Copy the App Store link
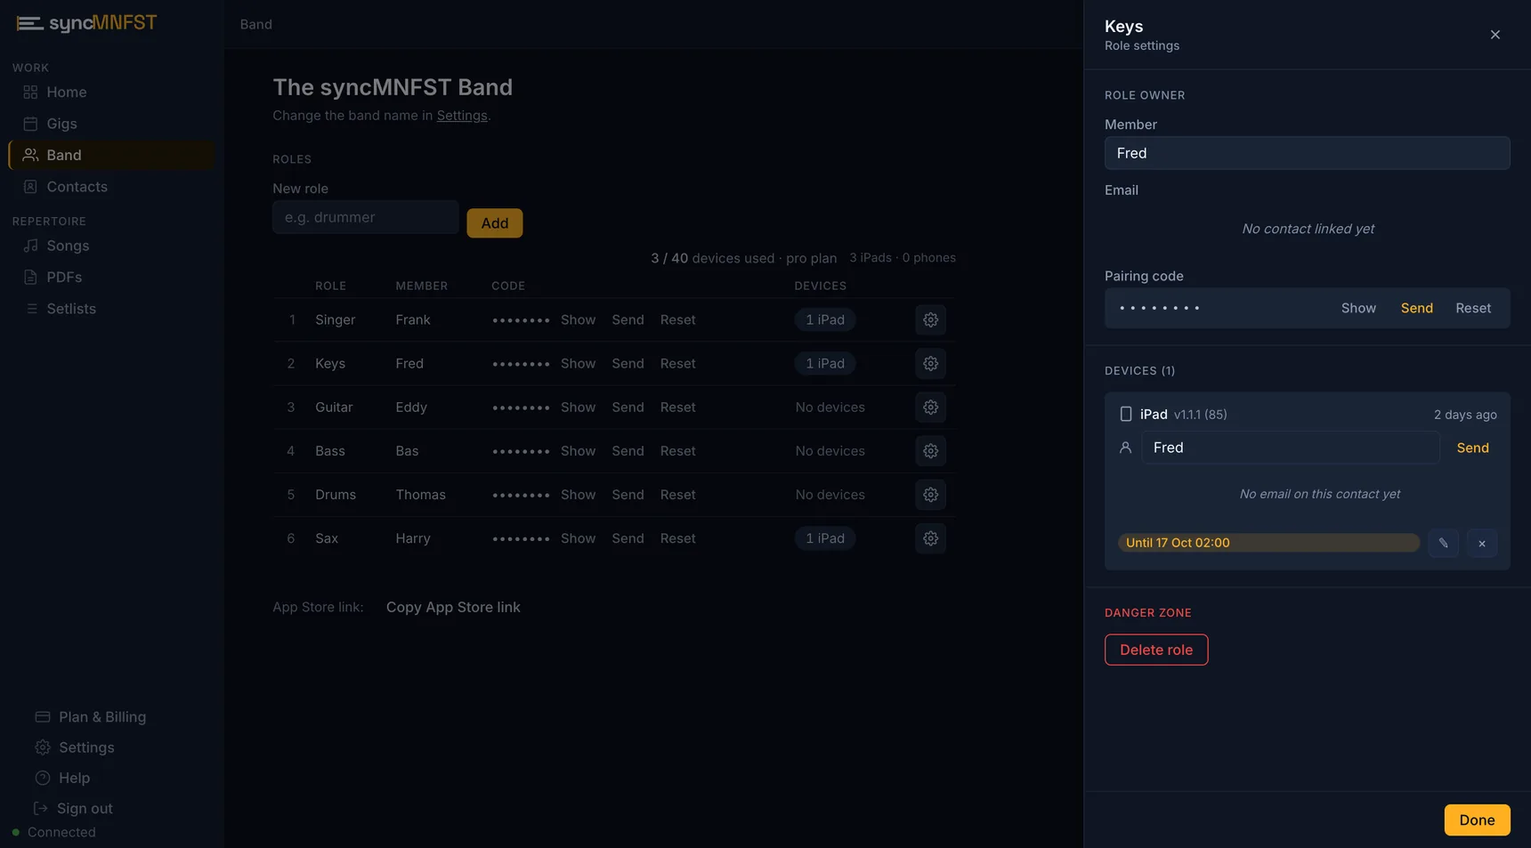1531x848 pixels. pos(453,607)
